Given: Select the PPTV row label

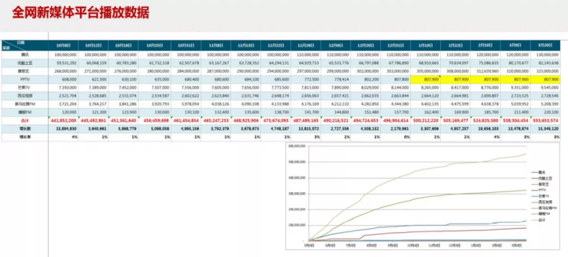Looking at the screenshot, I should click(24, 79).
